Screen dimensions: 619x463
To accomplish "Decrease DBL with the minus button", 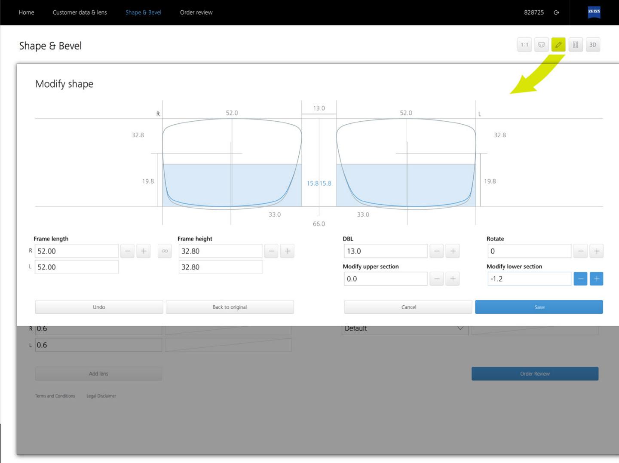I will click(x=436, y=251).
